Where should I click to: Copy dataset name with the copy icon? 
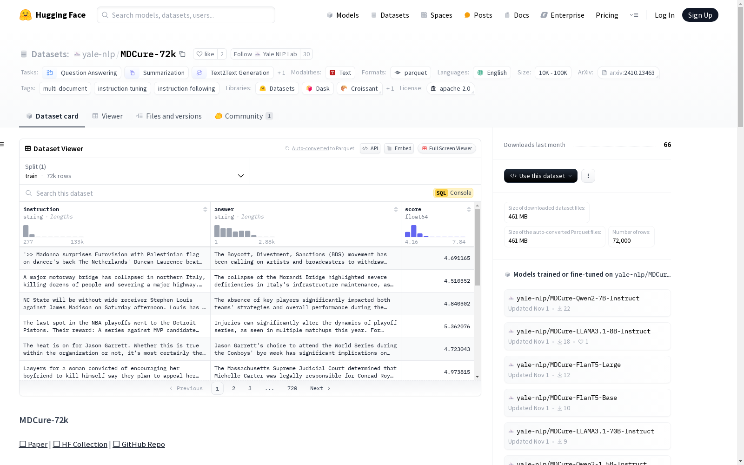(x=183, y=54)
